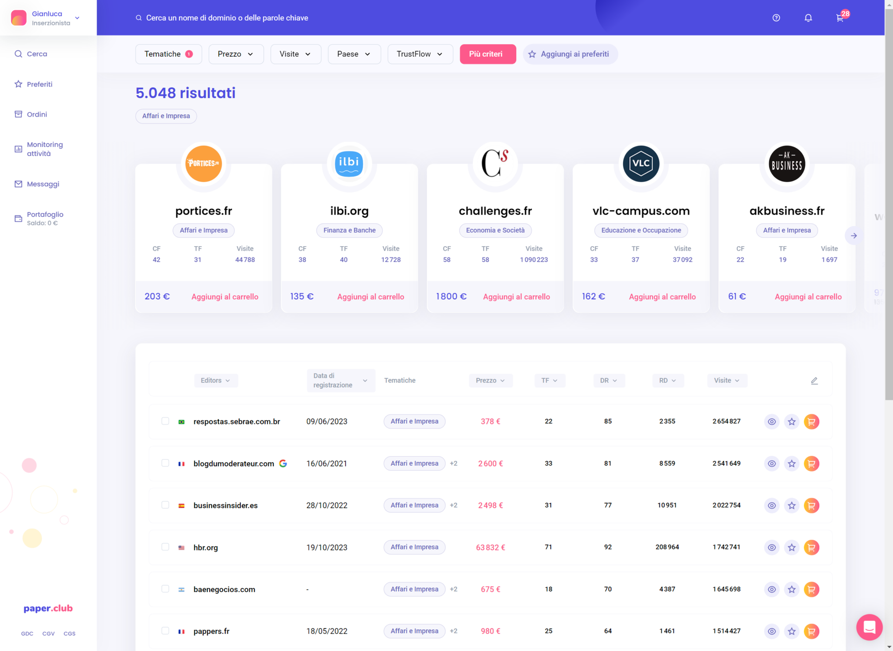Expand the Gianluca account menu chevron
Screen dimensions: 893x651
point(77,18)
